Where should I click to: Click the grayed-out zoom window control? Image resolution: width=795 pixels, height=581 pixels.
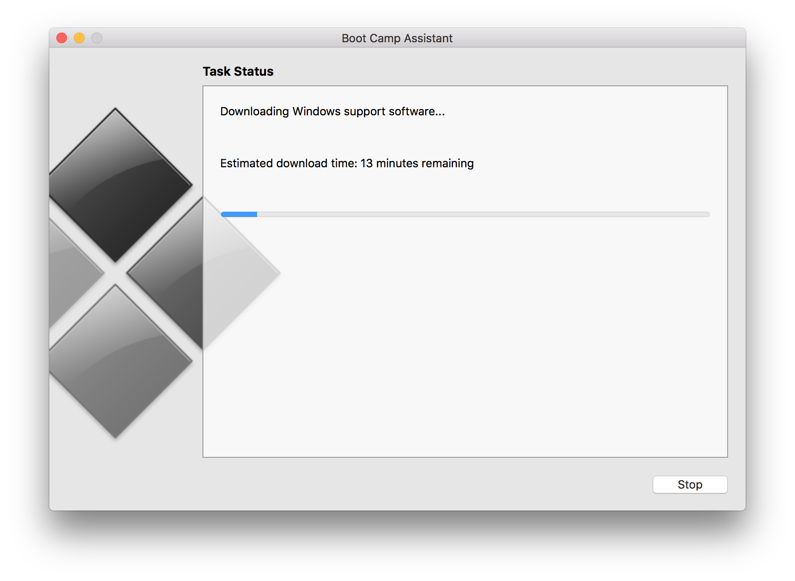tap(96, 38)
